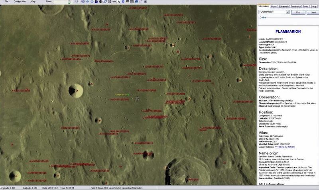The image size is (319, 190).
Task: Switch to the Information tab
Action: click(x=264, y=6)
